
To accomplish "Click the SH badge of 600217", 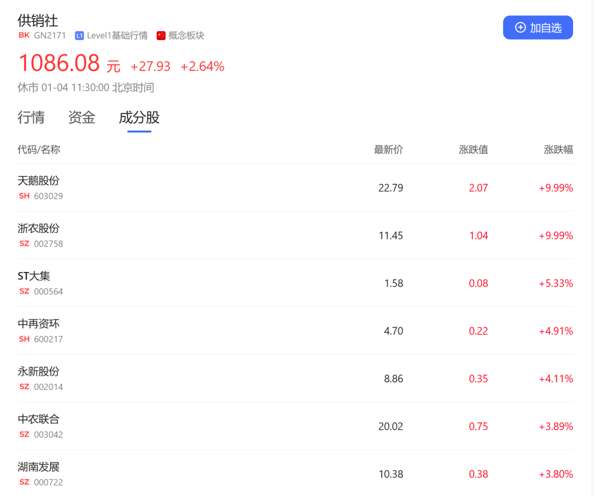I will point(24,339).
